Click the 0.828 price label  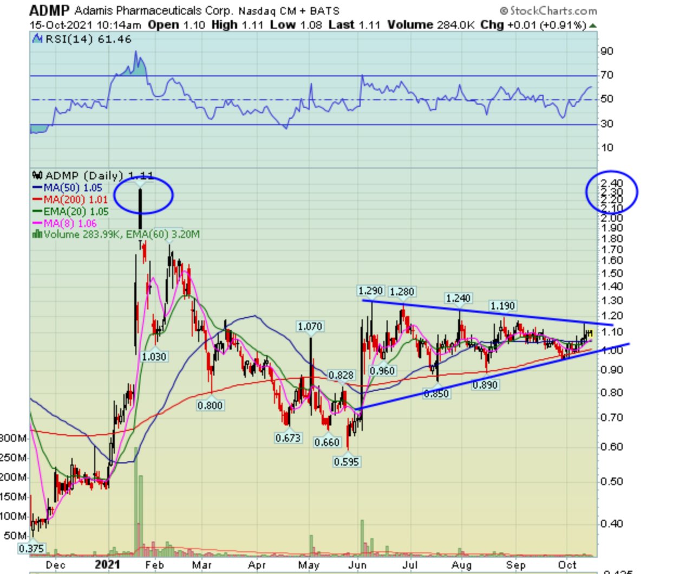coord(341,375)
